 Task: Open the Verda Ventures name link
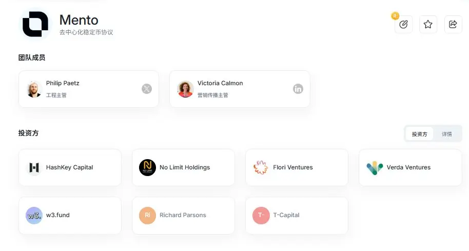408,167
